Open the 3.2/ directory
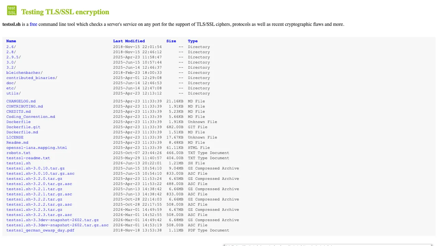The width and height of the screenshot is (438, 246). click(11, 67)
